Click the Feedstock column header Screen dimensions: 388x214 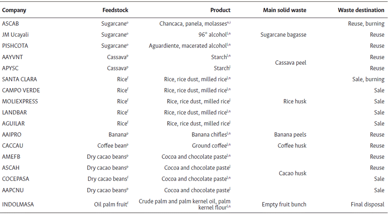point(115,10)
